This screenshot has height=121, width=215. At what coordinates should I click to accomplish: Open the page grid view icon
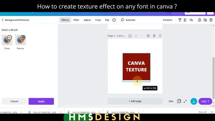pyautogui.click(x=179, y=101)
